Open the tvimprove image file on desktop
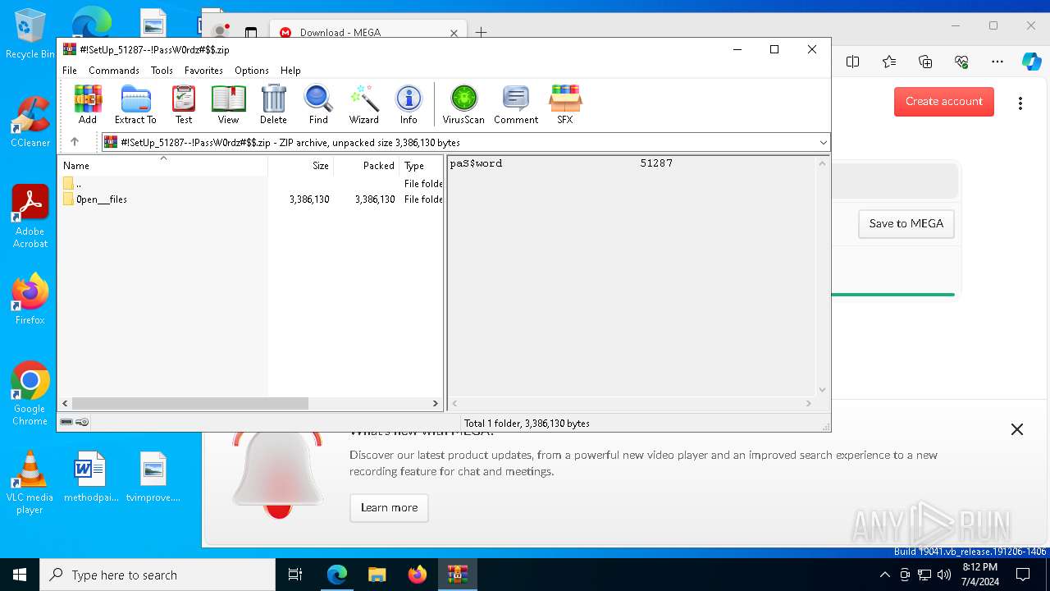The image size is (1050, 591). click(x=153, y=477)
